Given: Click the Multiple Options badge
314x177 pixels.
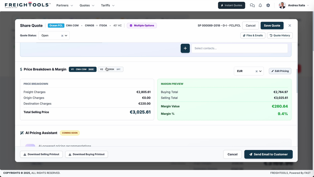Looking at the screenshot, I should tap(142, 25).
